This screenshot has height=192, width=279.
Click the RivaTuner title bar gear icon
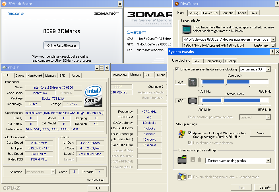pyautogui.click(x=177, y=4)
